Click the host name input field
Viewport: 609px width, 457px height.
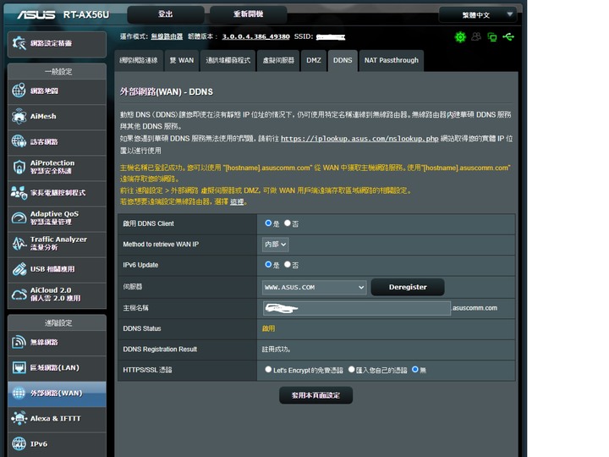(357, 308)
